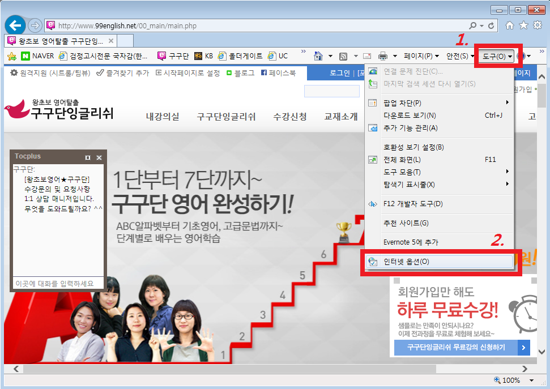Click the gear settings icon
The width and height of the screenshot is (550, 389).
[x=536, y=25]
